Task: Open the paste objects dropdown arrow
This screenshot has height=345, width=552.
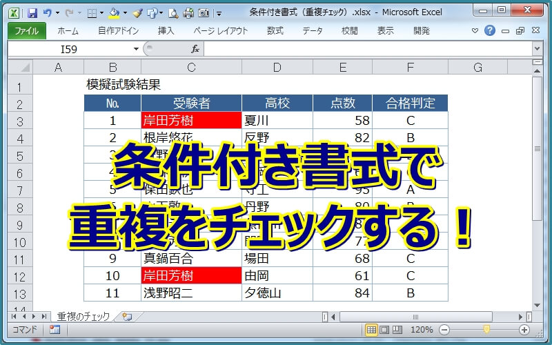Action: [161, 13]
